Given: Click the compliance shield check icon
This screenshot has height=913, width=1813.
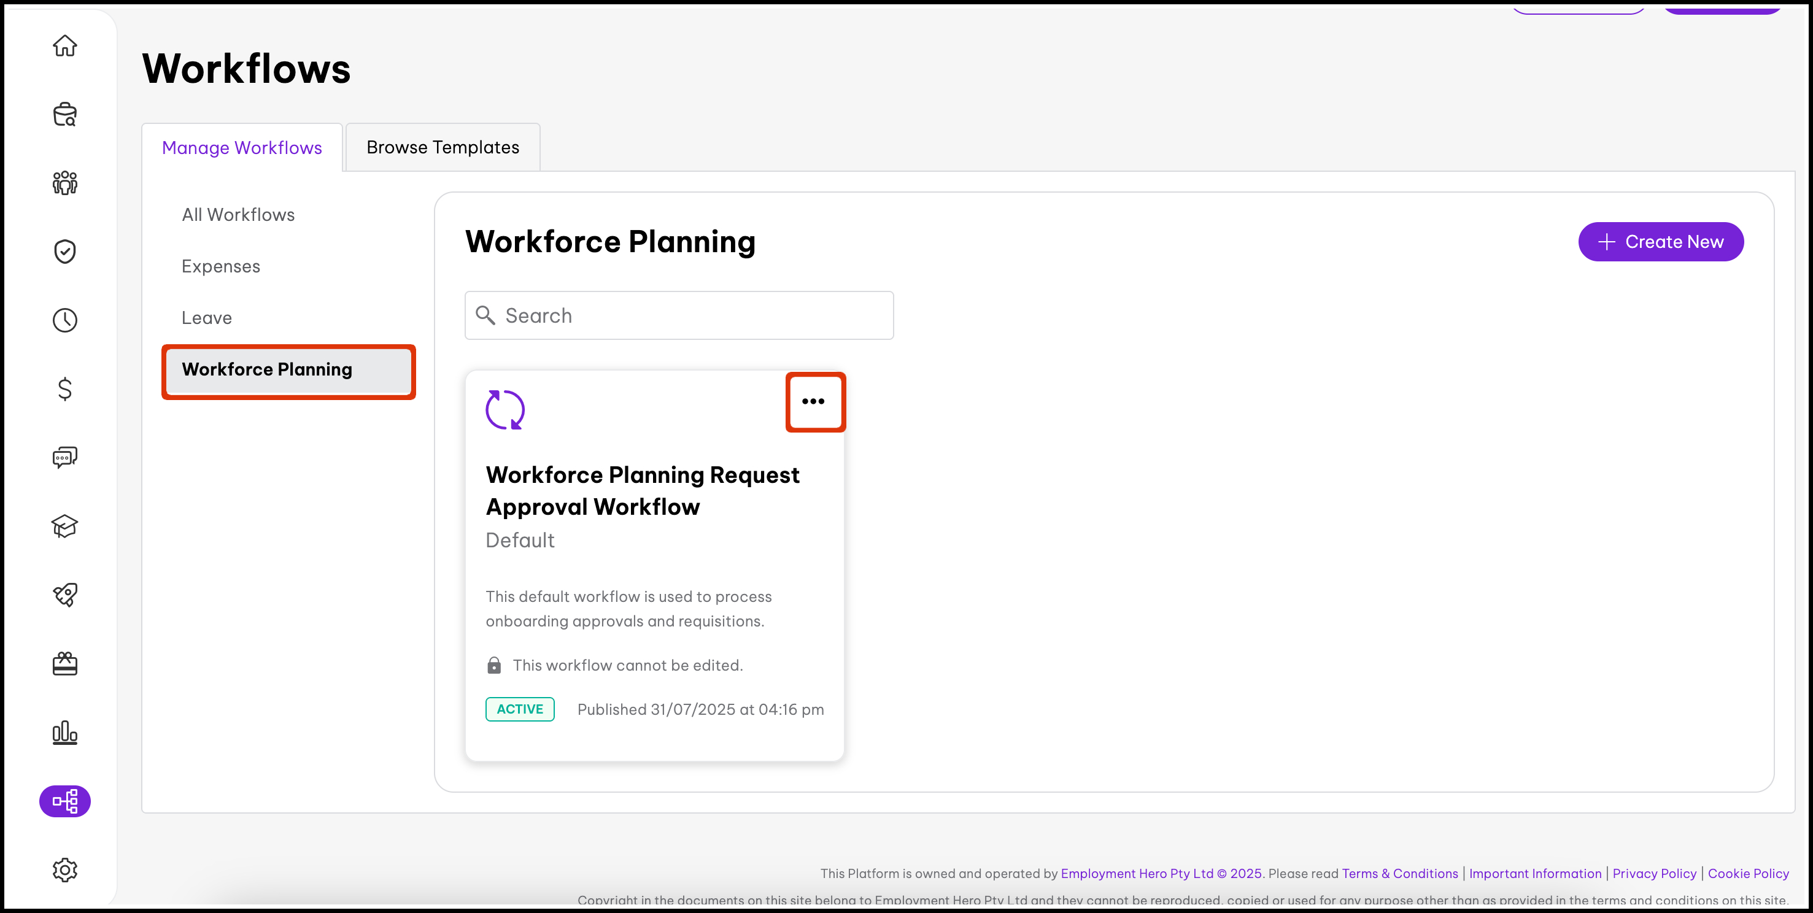Looking at the screenshot, I should pos(65,251).
